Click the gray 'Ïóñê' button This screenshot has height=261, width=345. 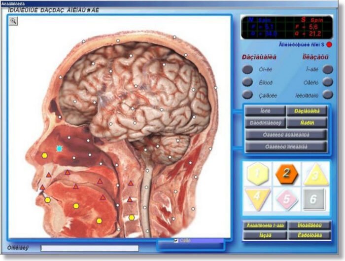click(265, 111)
